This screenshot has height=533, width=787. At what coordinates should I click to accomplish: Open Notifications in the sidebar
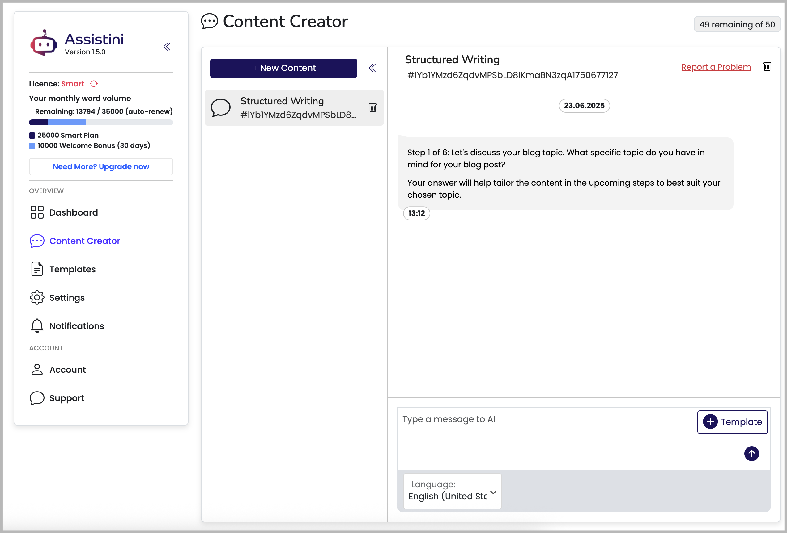[67, 326]
